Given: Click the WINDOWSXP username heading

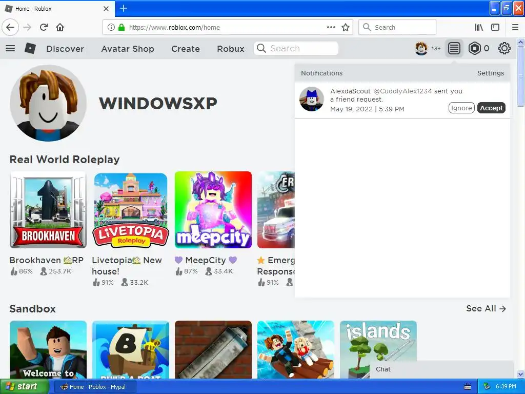Looking at the screenshot, I should tap(158, 103).
